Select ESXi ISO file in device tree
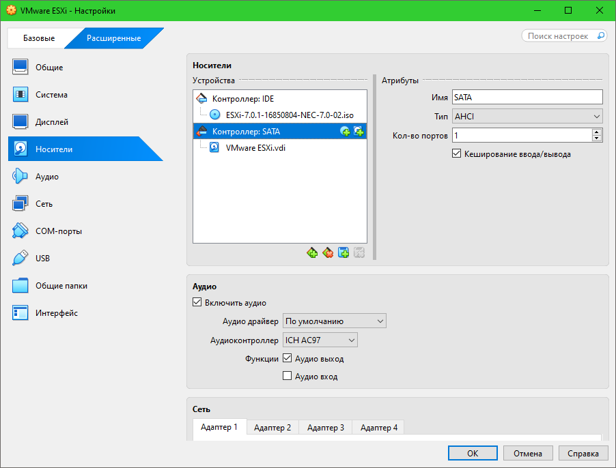The height and width of the screenshot is (468, 616). tap(290, 115)
